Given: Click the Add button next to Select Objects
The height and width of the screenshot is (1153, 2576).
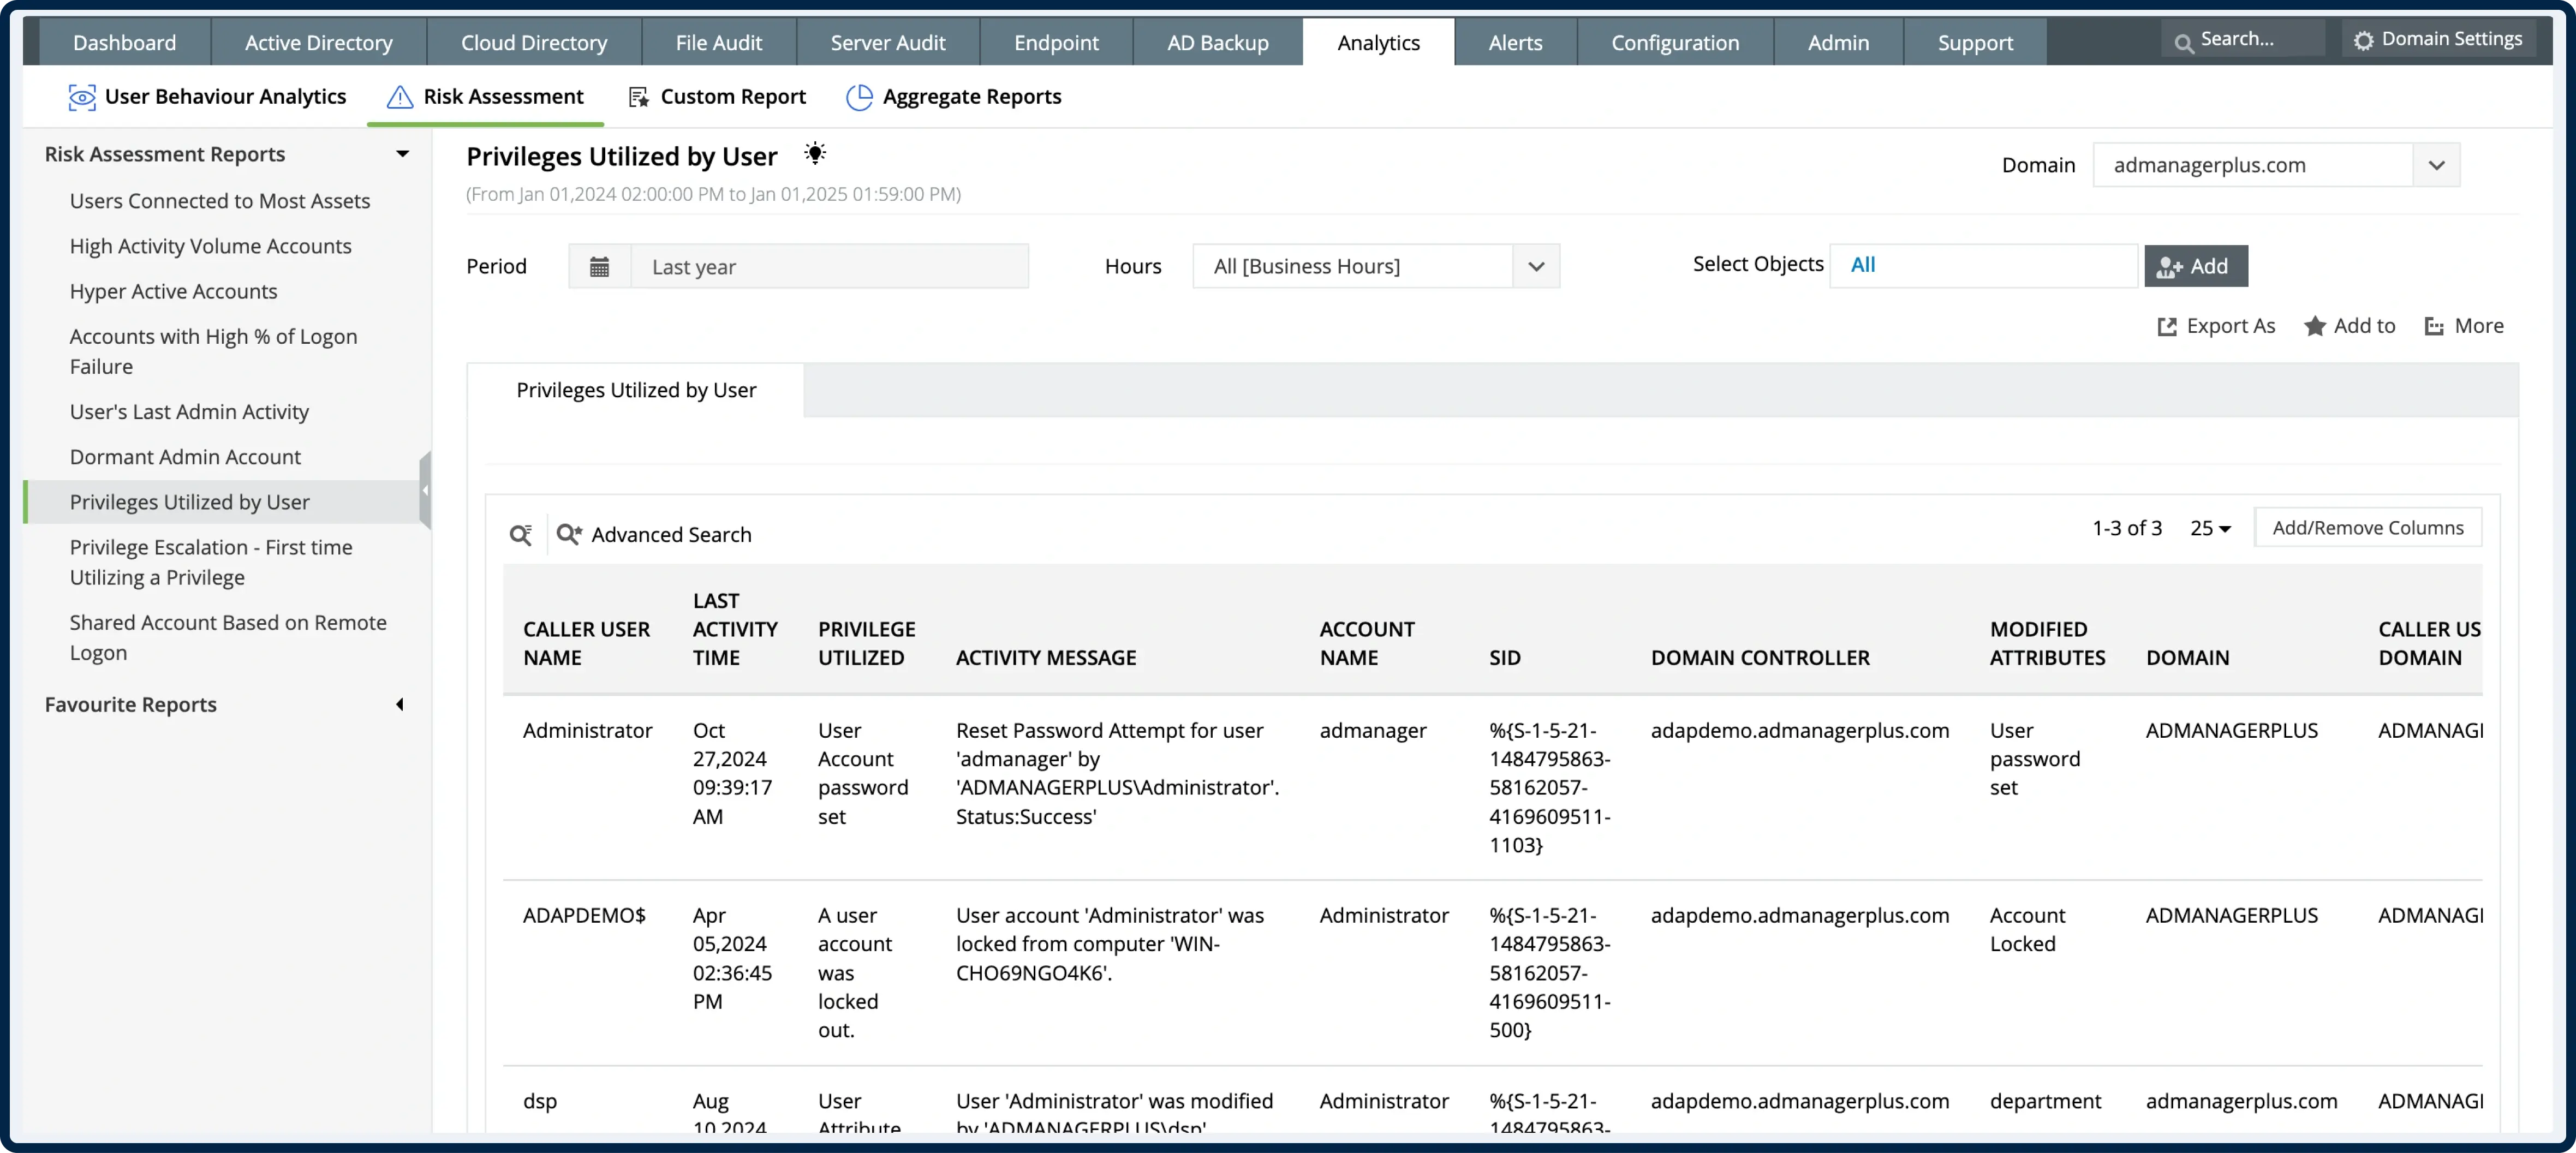Looking at the screenshot, I should pyautogui.click(x=2195, y=265).
